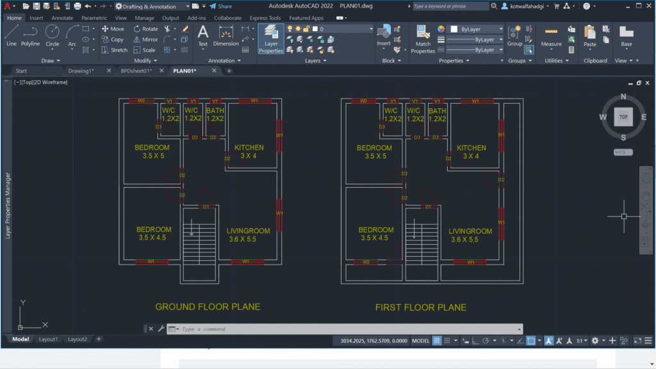
Task: Click the Insert Table icon
Action: 245,50
